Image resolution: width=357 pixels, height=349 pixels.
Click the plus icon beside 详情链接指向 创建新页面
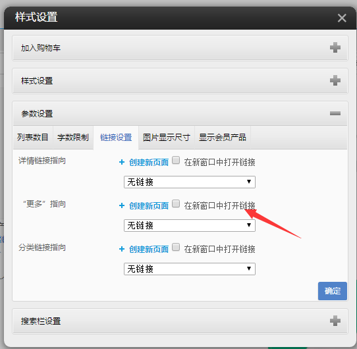click(x=122, y=162)
